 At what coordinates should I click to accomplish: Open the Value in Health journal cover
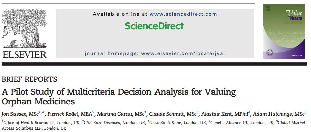click(284, 32)
